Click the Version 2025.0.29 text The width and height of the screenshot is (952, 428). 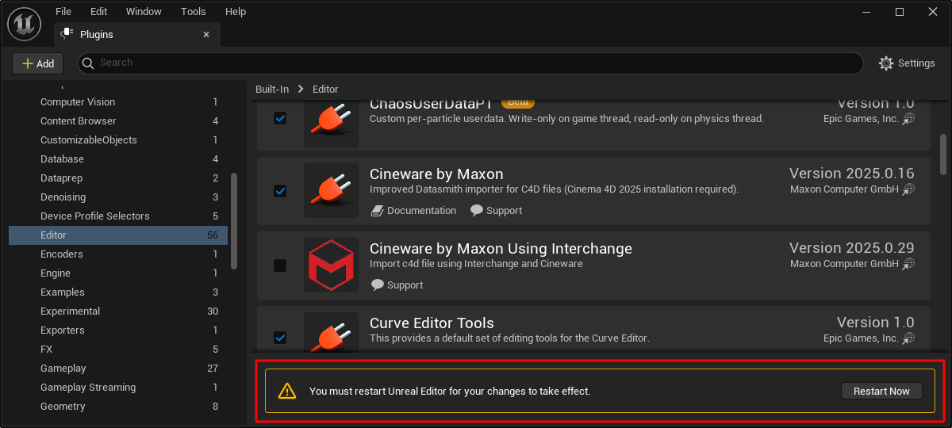click(851, 248)
